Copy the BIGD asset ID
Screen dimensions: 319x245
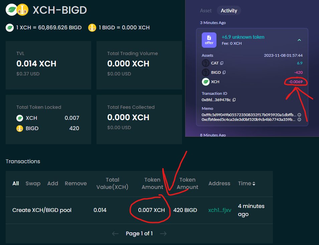point(224,72)
